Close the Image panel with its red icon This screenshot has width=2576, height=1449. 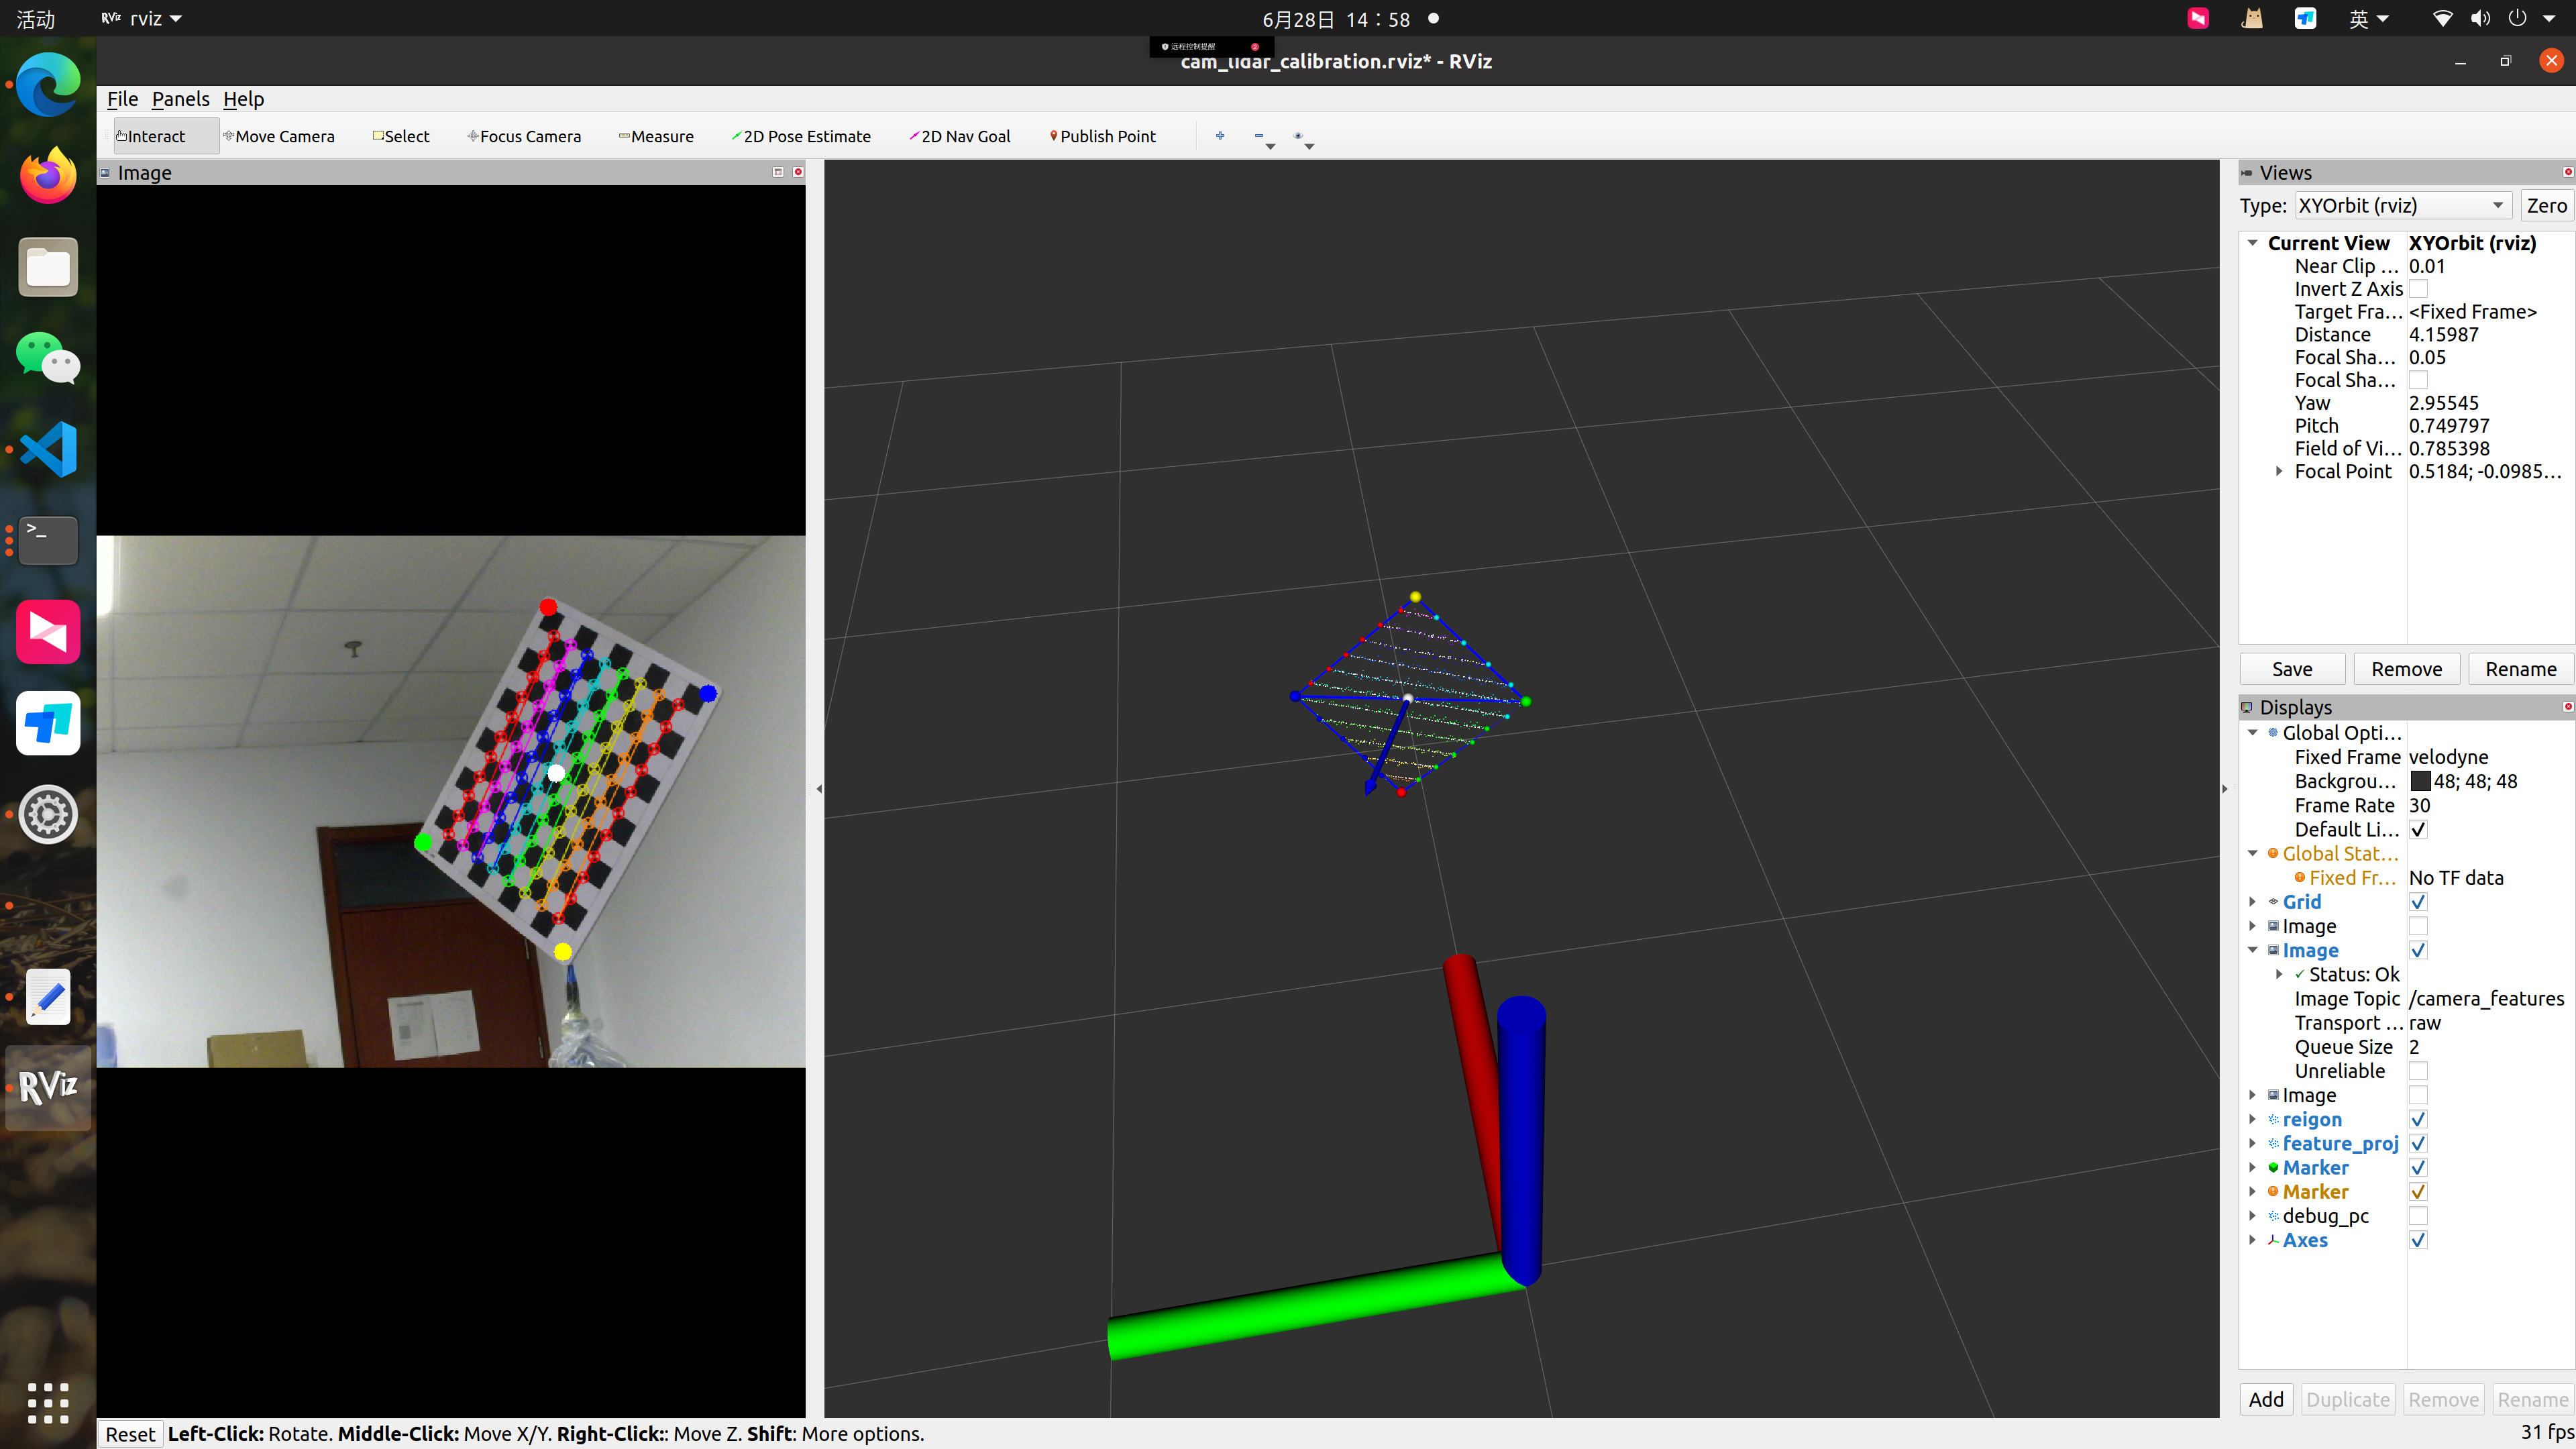[x=798, y=172]
